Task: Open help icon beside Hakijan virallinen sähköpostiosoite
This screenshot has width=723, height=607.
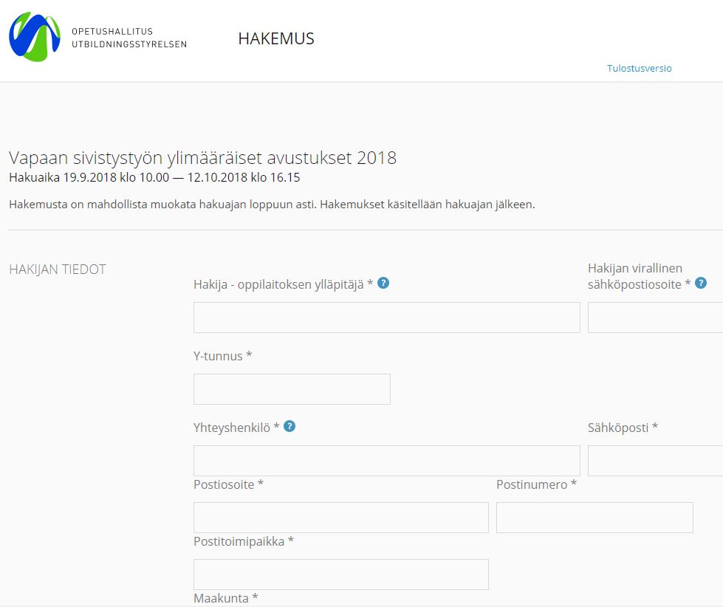Action: point(701,283)
